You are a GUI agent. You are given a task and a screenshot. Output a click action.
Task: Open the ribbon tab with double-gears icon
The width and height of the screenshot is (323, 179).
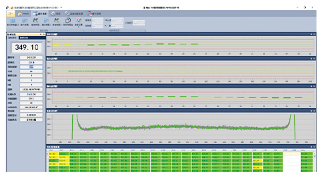74,14
